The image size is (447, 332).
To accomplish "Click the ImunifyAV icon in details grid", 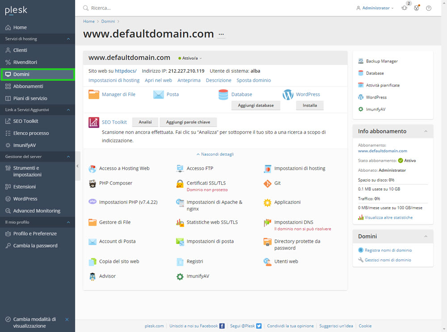I will [x=180, y=277].
